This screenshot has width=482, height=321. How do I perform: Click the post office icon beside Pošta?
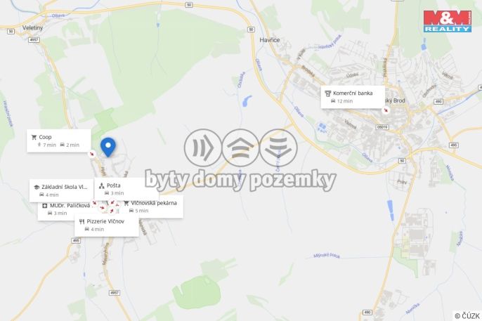click(102, 186)
